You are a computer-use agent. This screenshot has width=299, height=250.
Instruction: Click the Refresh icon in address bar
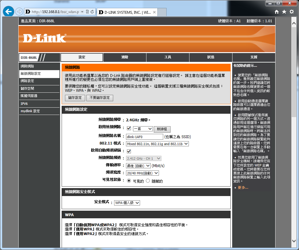92,12
